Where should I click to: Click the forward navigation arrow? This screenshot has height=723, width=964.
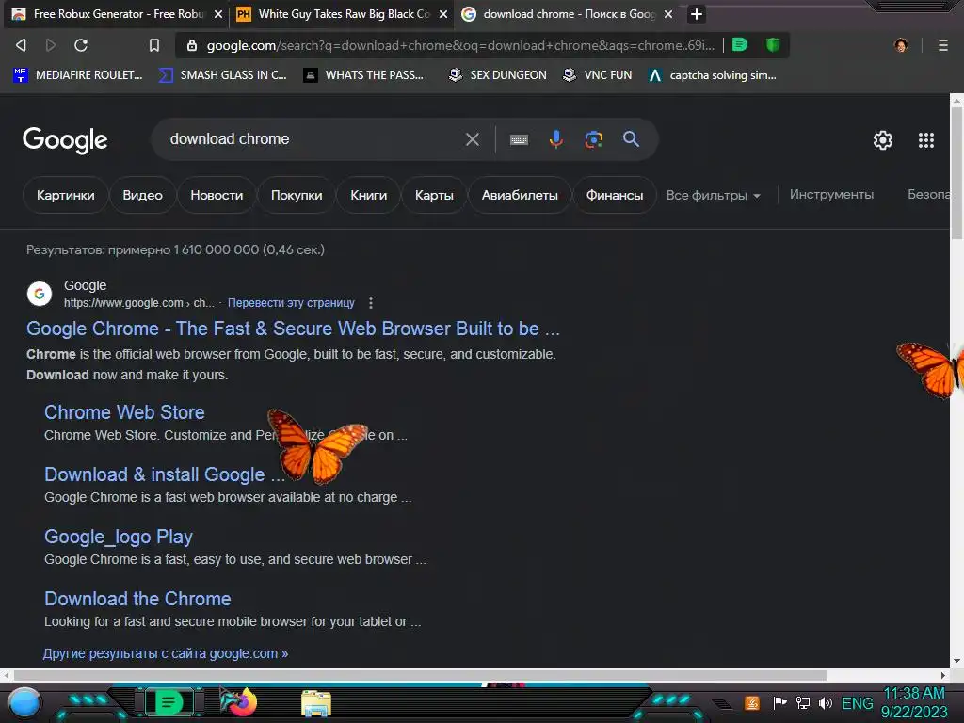pyautogui.click(x=51, y=45)
